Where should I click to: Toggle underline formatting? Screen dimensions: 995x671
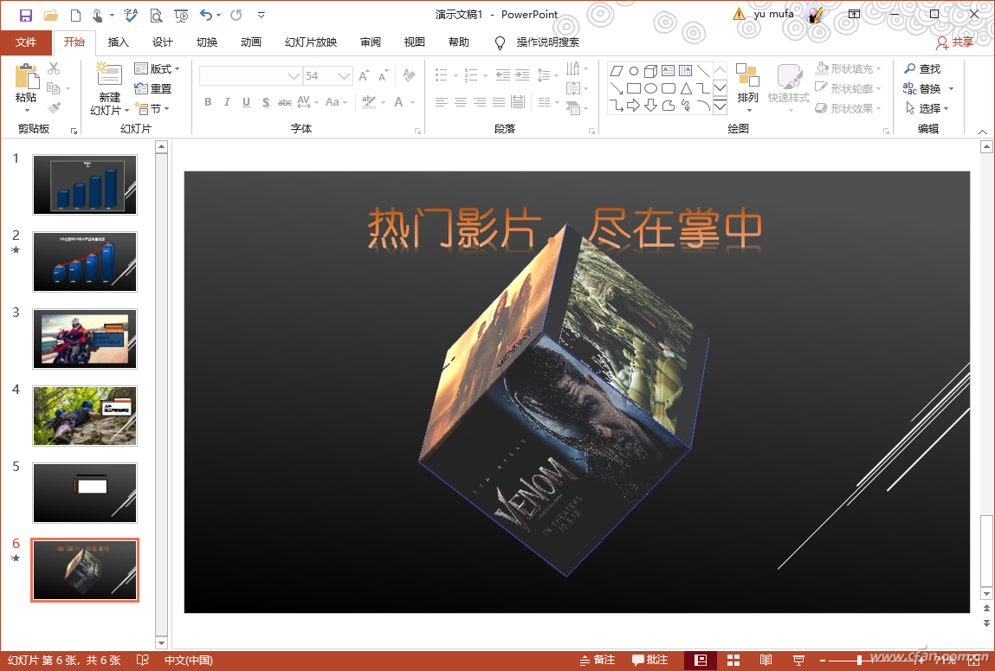(246, 102)
